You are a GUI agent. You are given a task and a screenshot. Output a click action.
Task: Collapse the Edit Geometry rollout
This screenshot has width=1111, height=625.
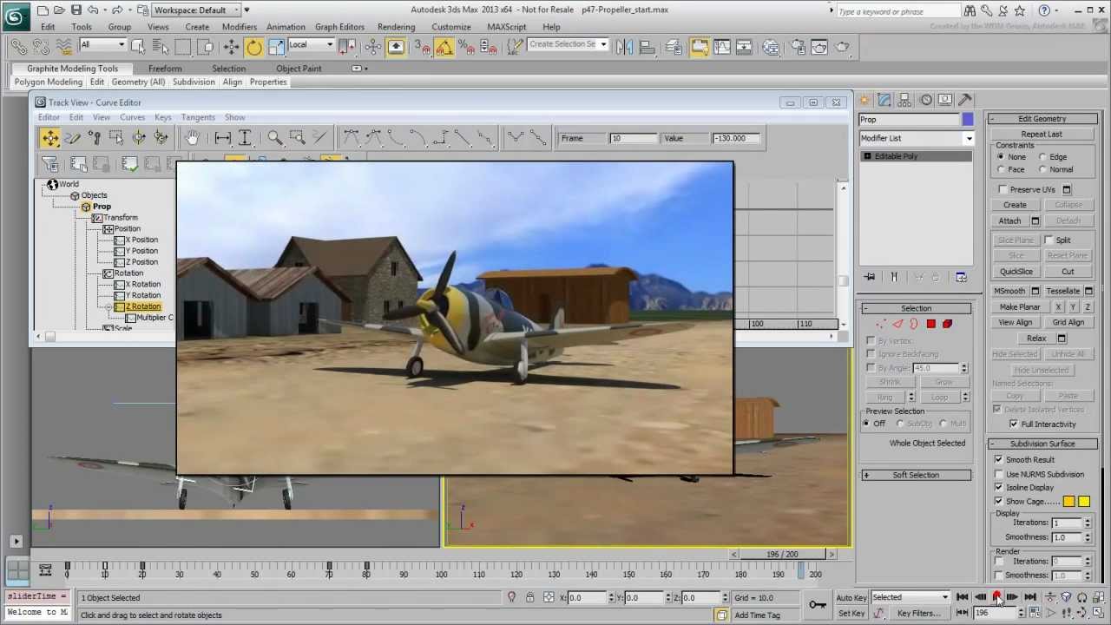(1042, 118)
